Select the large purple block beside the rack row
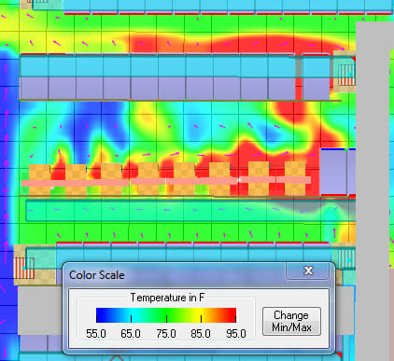Screen dimensions: 394x361 [x=338, y=172]
